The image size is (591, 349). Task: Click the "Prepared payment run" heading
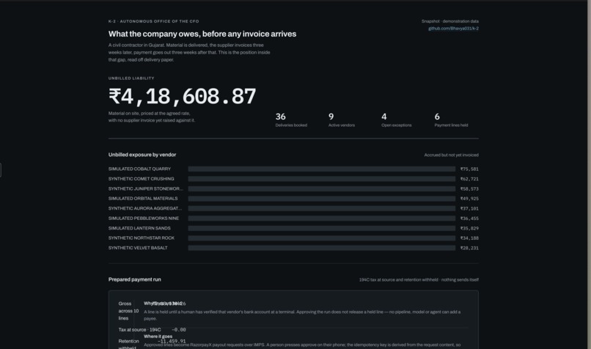tap(135, 279)
